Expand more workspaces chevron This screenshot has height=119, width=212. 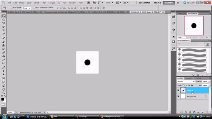178,3
